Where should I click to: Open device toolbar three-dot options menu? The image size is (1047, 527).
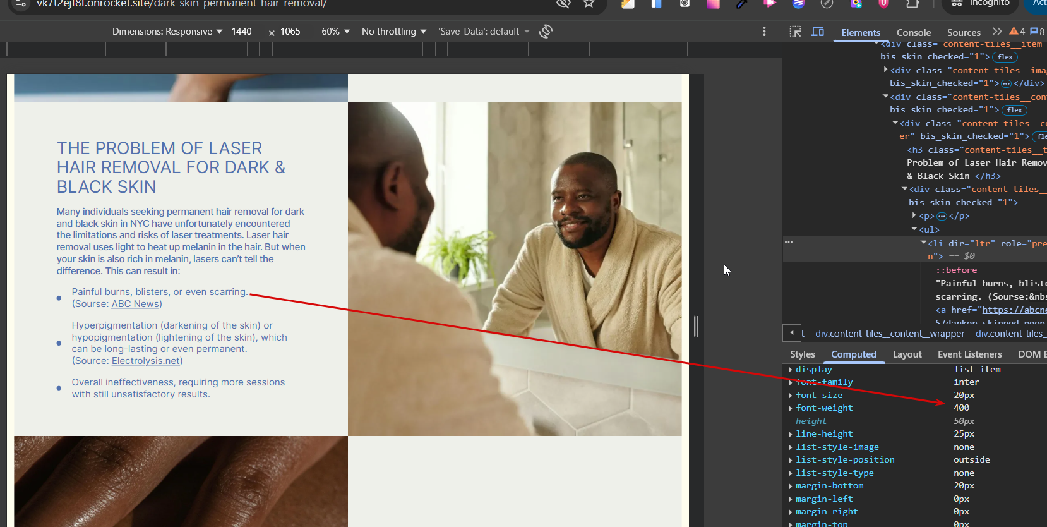(764, 32)
